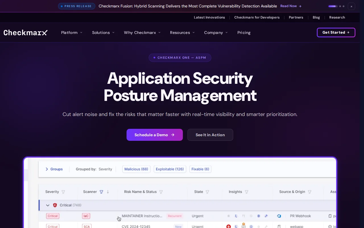This screenshot has width=364, height=228.
Task: Go to Checkmarx for Developers
Action: tap(257, 17)
